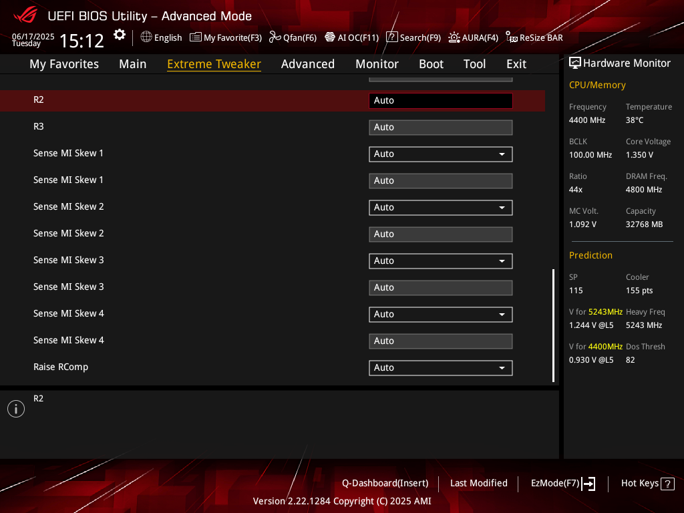Click the ROG logo in the header
This screenshot has width=684, height=513.
[x=25, y=15]
